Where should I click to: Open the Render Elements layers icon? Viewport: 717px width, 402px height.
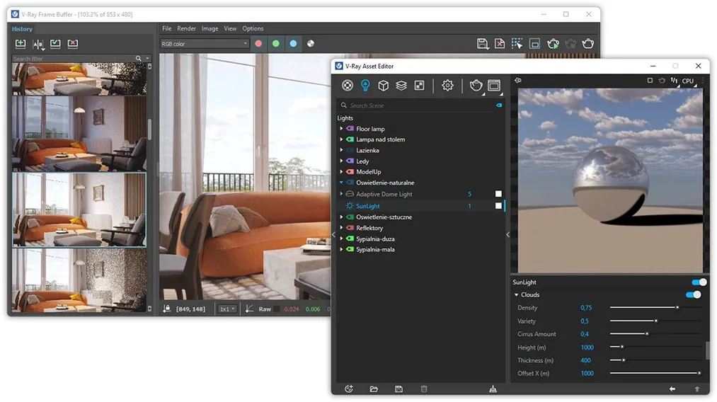(x=401, y=86)
